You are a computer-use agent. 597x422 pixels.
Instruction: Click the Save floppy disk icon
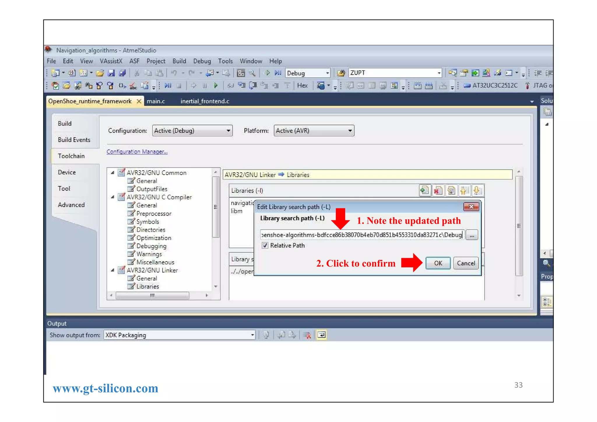(111, 73)
